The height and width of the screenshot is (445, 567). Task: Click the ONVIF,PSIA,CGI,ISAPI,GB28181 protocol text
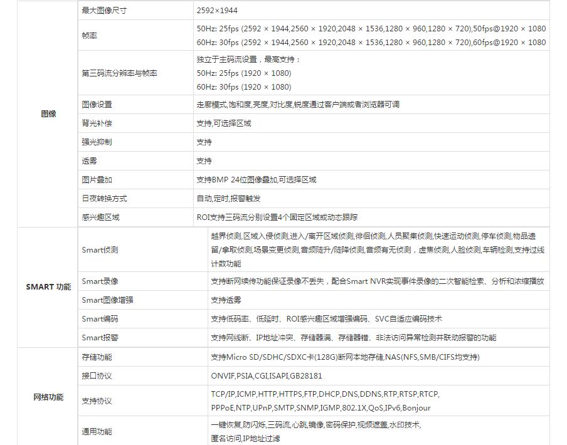point(267,376)
